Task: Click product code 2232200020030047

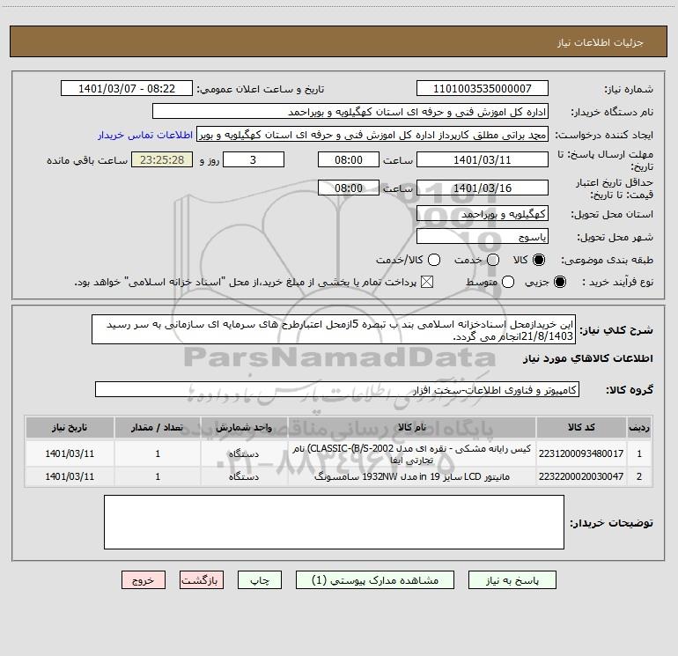Action: tap(581, 476)
